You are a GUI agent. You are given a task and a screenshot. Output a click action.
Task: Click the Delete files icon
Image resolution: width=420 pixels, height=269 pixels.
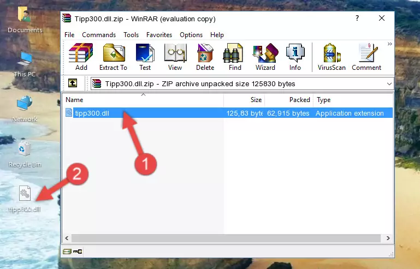[205, 57]
